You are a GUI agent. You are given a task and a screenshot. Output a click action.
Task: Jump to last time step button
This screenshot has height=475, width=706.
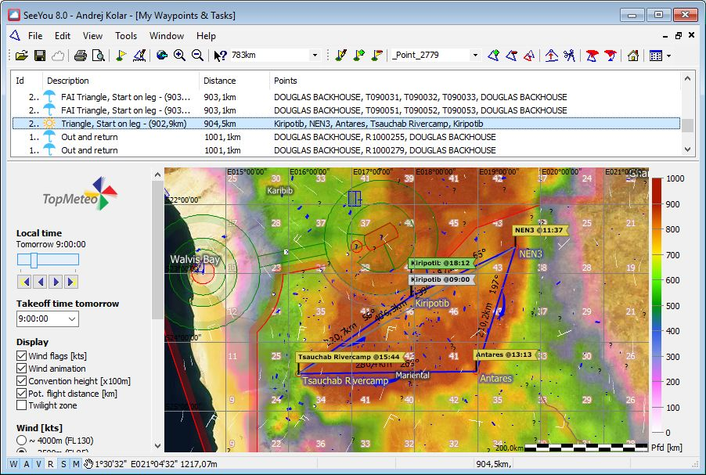(71, 282)
